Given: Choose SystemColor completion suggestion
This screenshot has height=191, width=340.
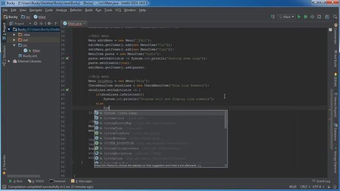Looking at the screenshot, I should [x=159, y=118].
